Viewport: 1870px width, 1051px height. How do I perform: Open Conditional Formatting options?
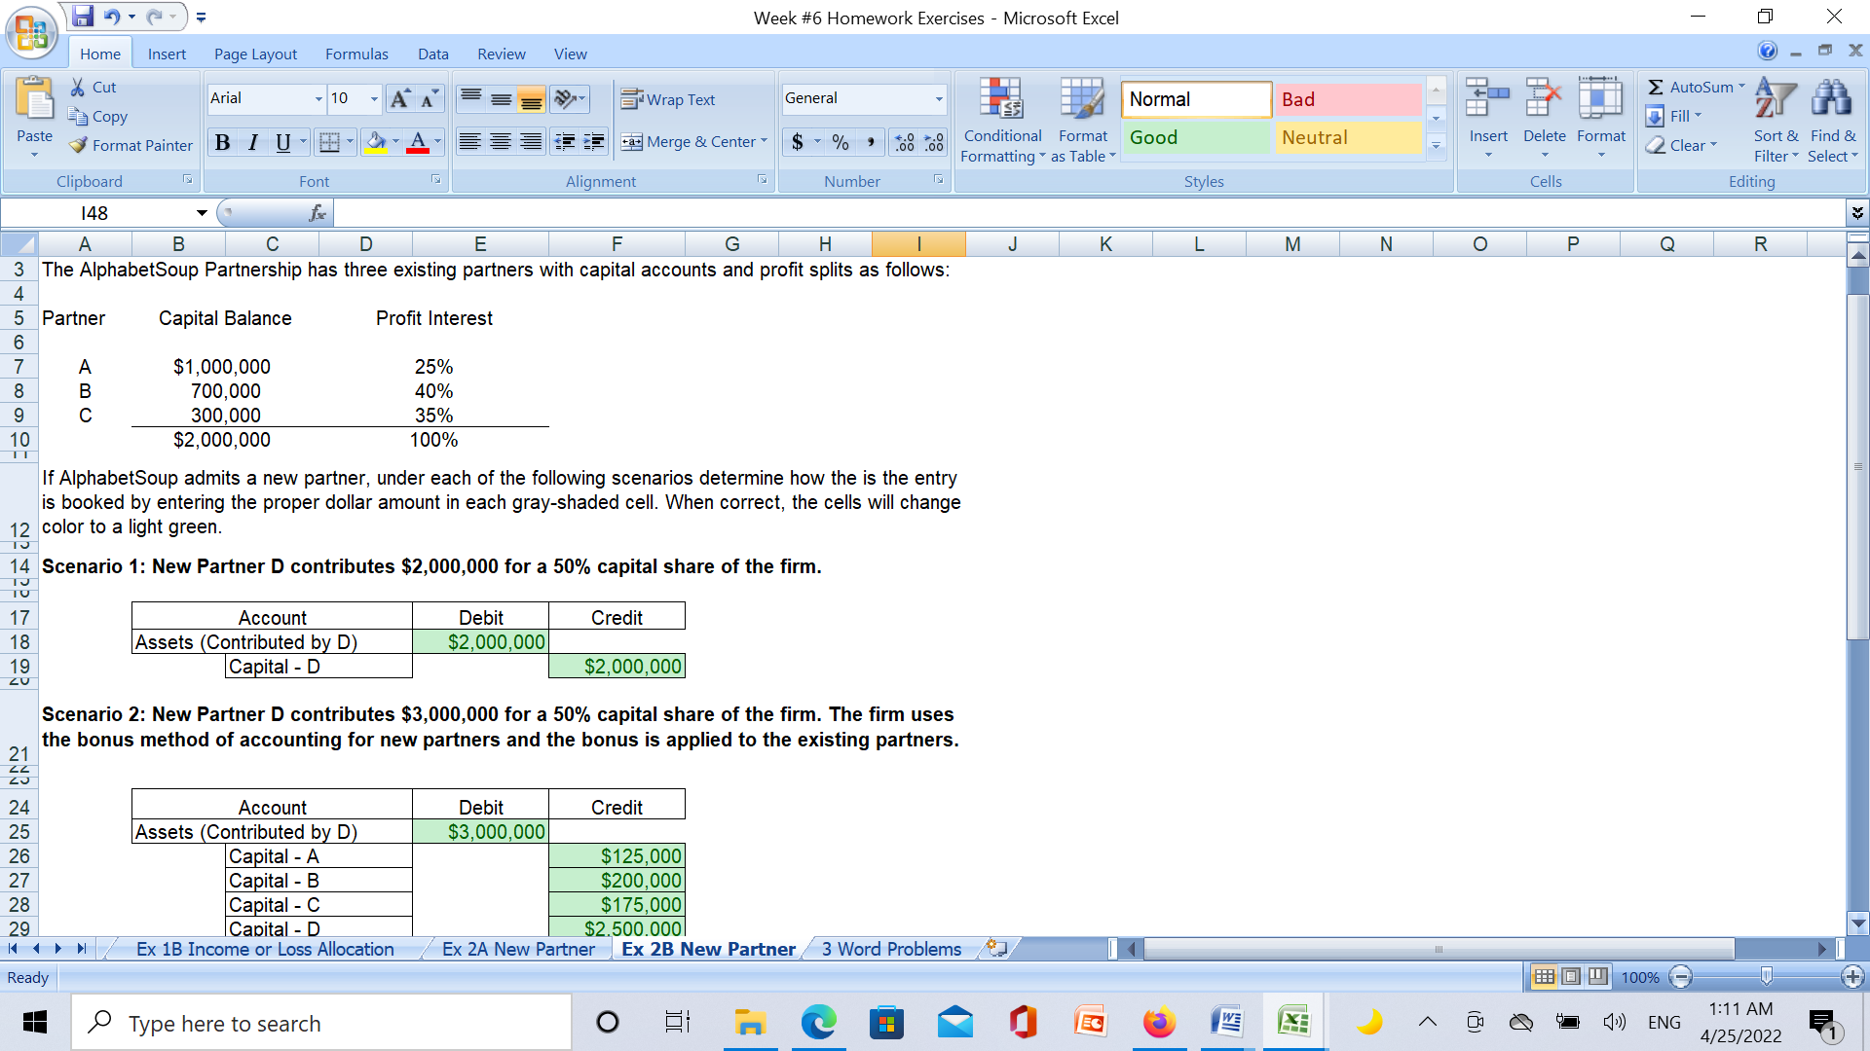coord(1002,119)
